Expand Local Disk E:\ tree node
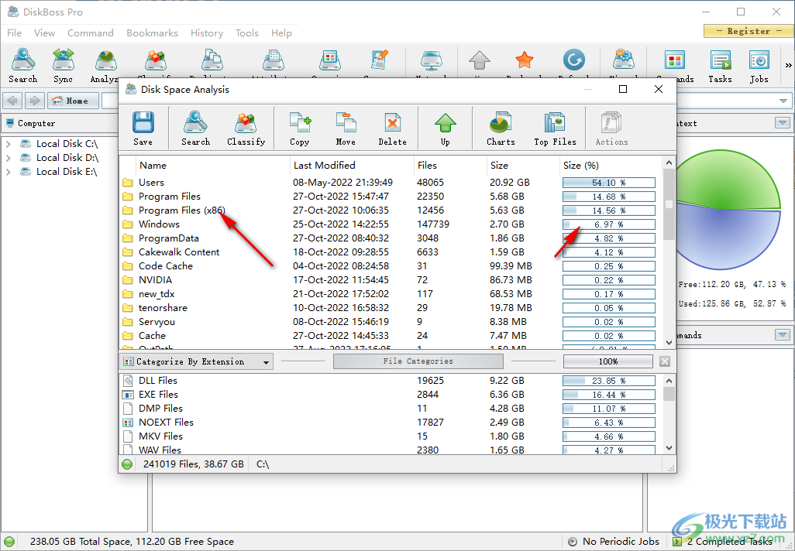 point(8,172)
